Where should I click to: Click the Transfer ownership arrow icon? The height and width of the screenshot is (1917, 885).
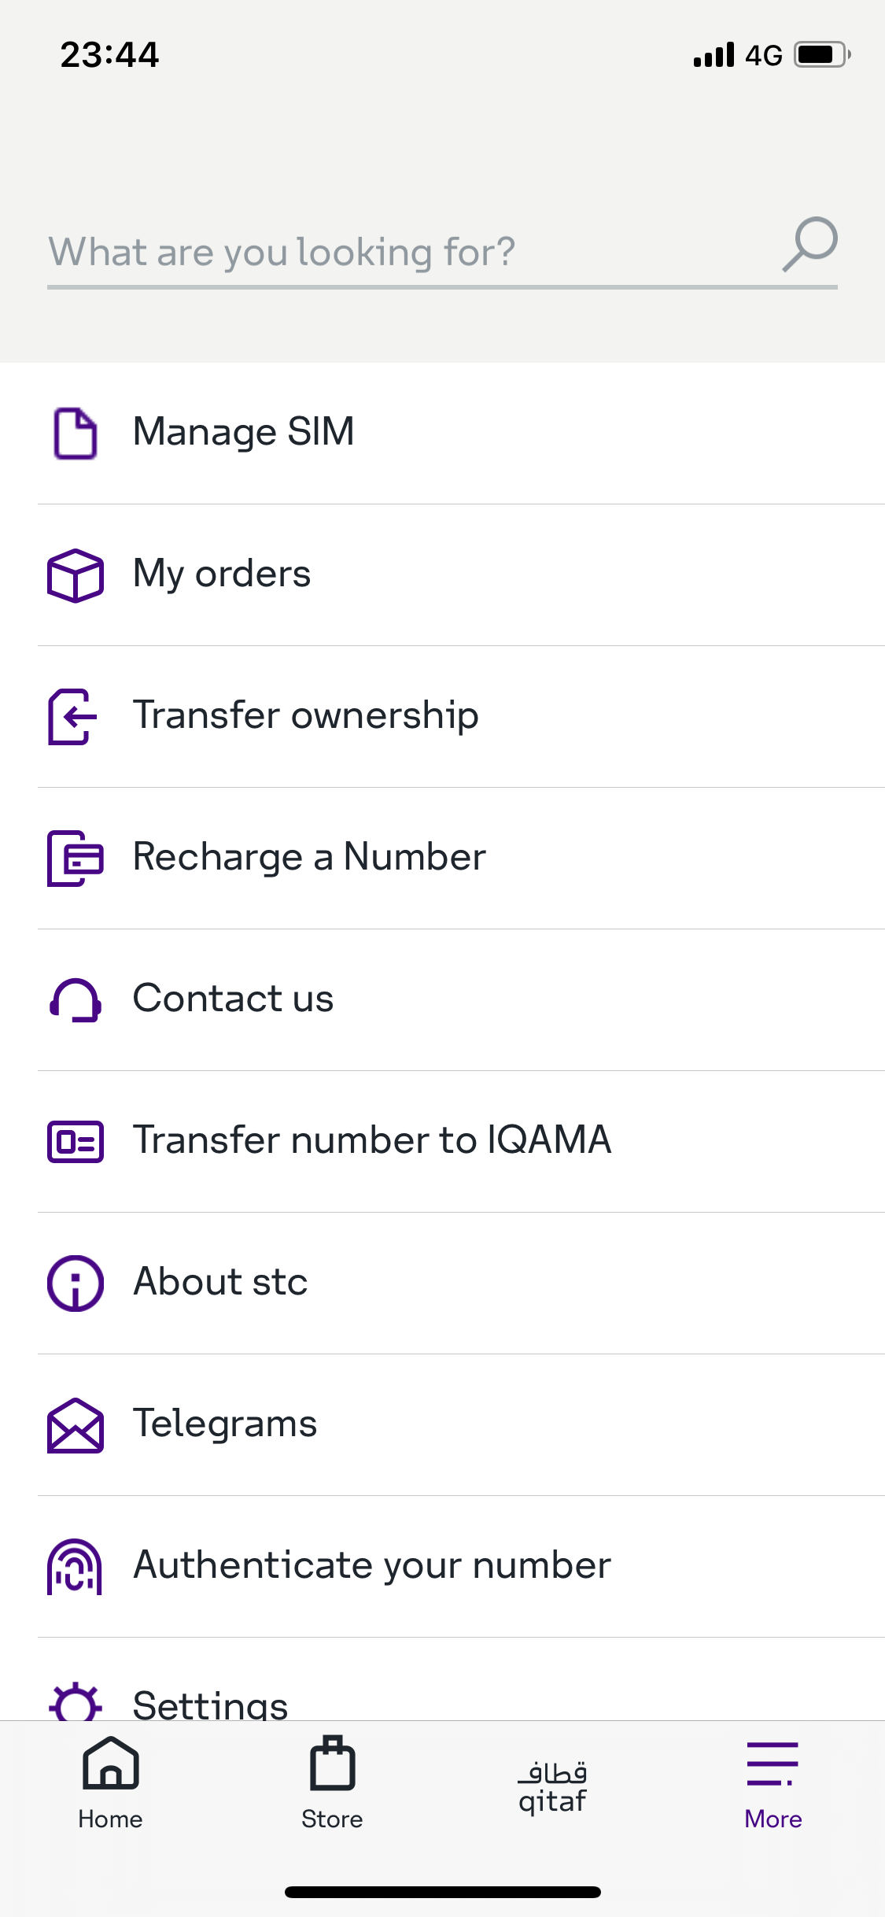coord(73,716)
